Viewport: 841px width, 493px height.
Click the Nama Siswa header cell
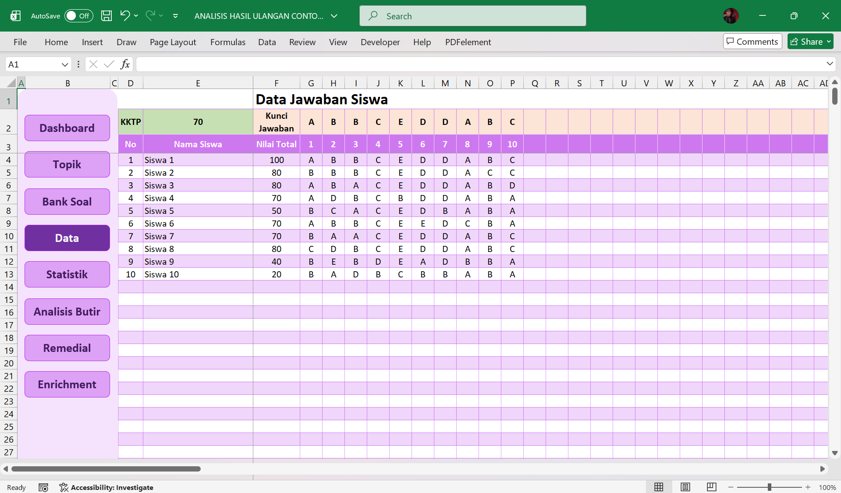click(x=198, y=144)
